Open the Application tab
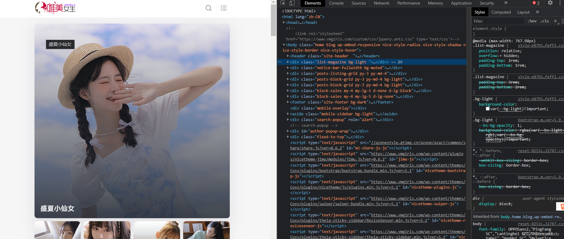Viewport: 564px width, 239px height. (461, 3)
